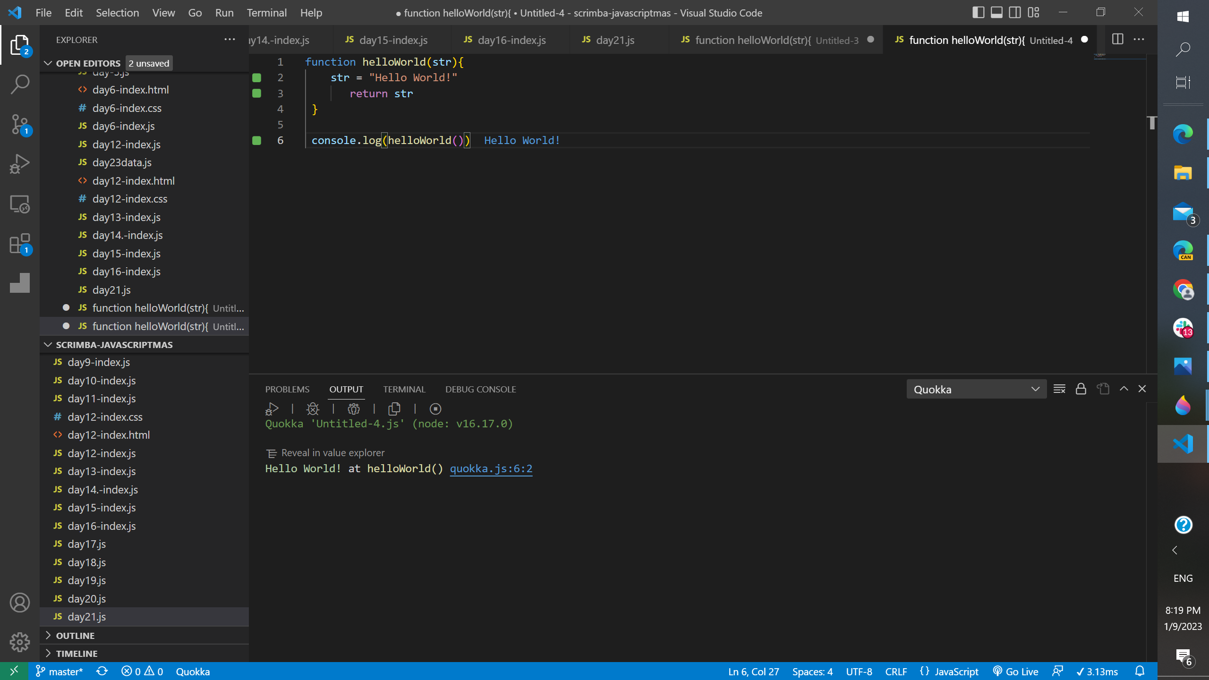
Task: Open the Terminal menu in menu bar
Action: click(266, 13)
